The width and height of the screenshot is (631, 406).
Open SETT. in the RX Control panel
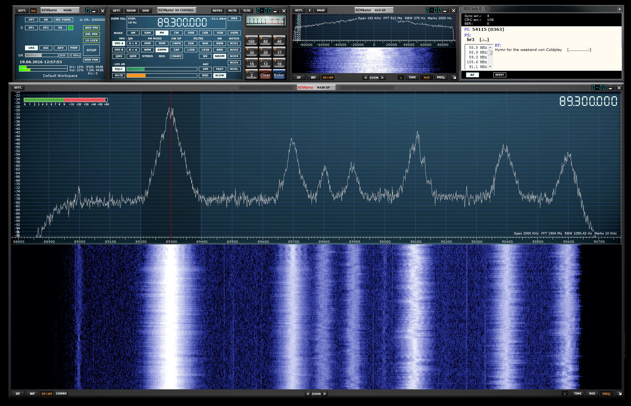point(117,11)
